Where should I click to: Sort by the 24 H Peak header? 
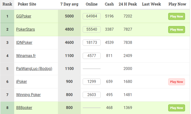click(x=128, y=4)
